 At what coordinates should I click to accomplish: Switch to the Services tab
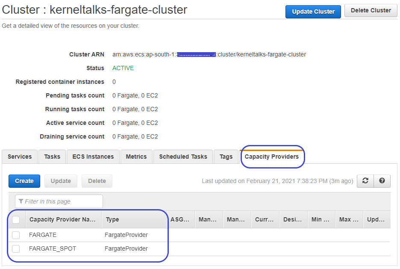pos(20,157)
